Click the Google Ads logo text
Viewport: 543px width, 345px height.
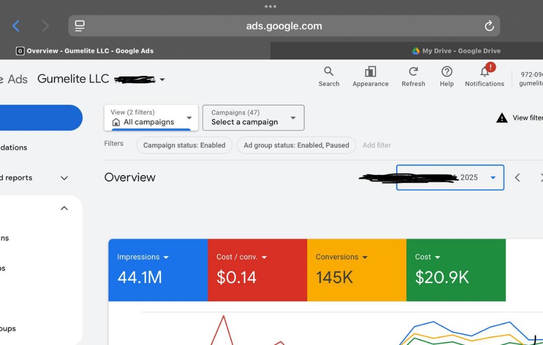tap(14, 79)
